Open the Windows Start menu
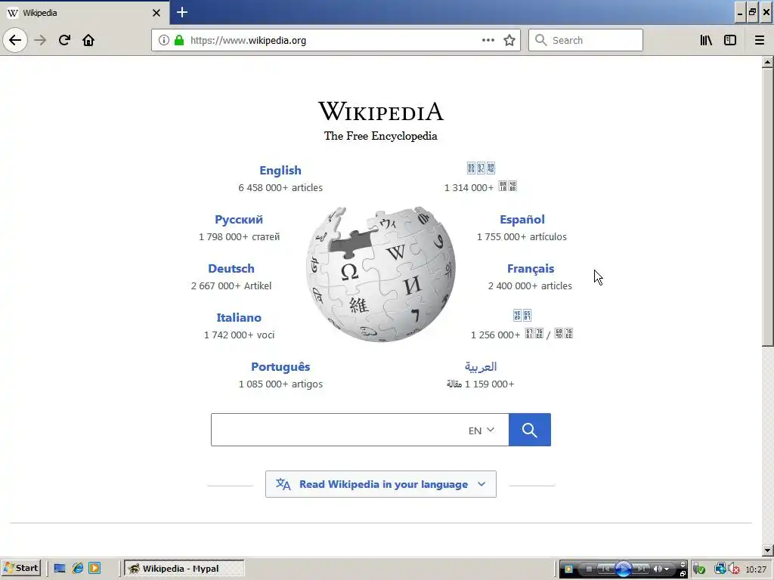This screenshot has height=580, width=774. coord(21,568)
